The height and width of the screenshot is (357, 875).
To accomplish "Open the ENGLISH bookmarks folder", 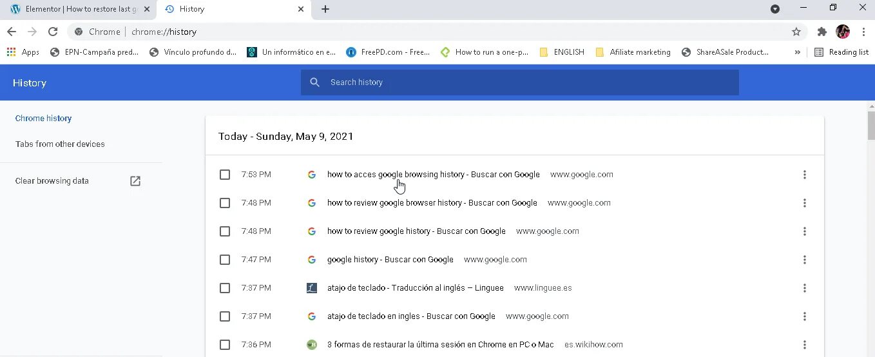I will [x=562, y=52].
